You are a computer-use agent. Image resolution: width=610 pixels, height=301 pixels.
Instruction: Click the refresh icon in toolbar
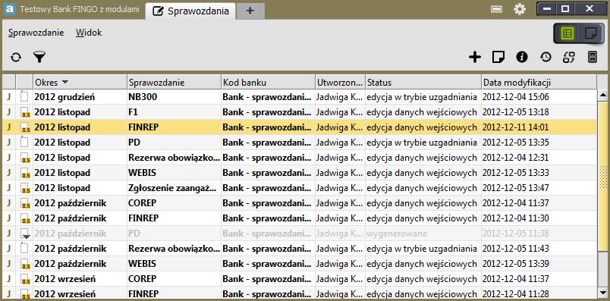pos(16,57)
